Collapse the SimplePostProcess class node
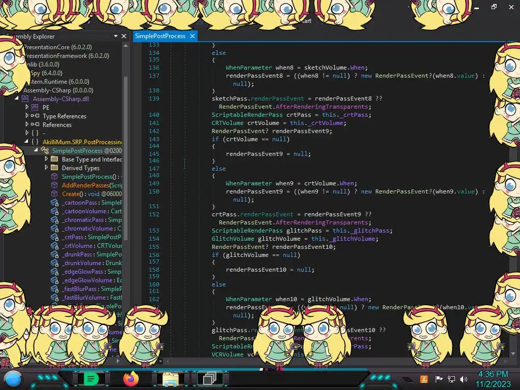520x390 pixels. [x=36, y=150]
